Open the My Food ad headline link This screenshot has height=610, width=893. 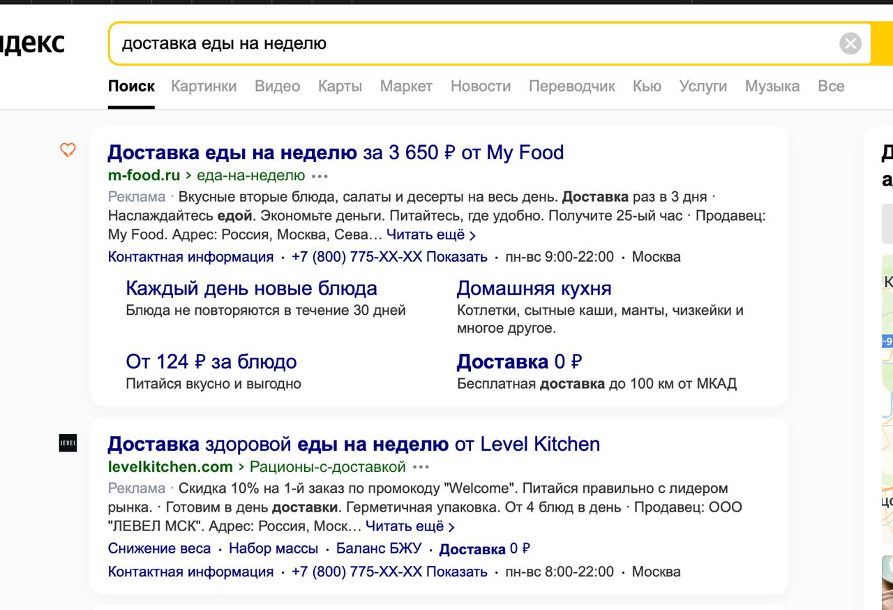(336, 152)
